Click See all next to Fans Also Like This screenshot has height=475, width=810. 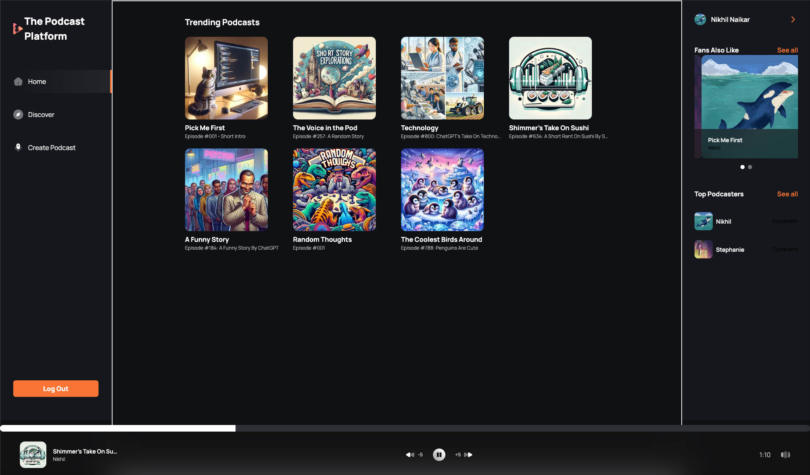(787, 50)
